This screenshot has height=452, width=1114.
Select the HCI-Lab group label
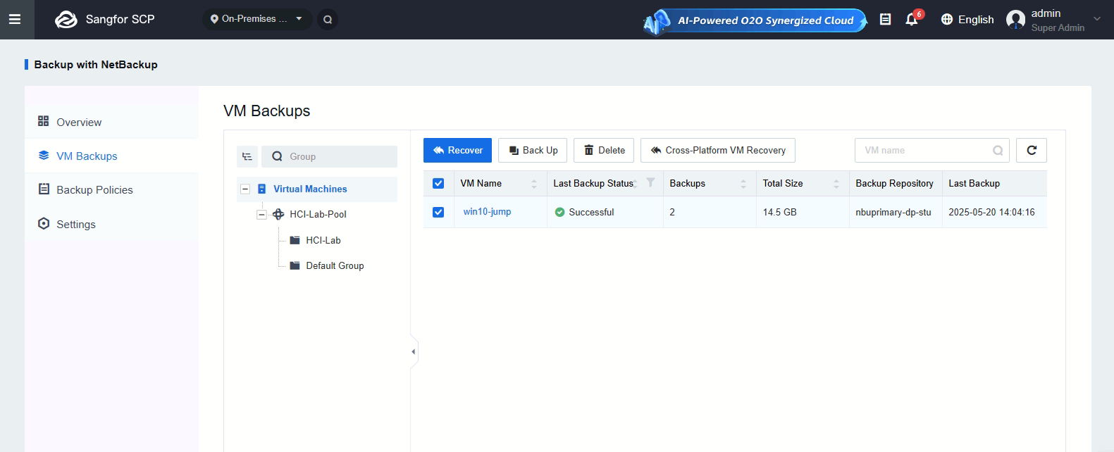click(323, 240)
